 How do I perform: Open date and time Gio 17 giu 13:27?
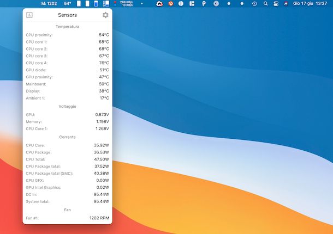pyautogui.click(x=310, y=4)
